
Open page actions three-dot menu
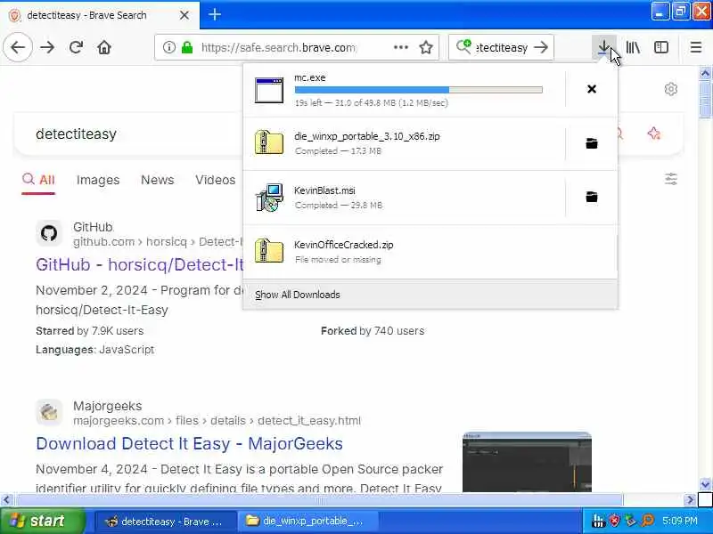click(400, 47)
